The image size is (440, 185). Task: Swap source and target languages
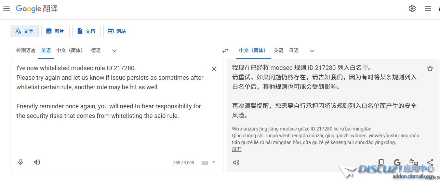[x=225, y=50]
